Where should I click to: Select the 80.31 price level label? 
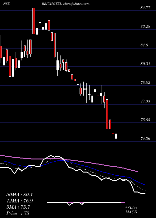(145, 64)
